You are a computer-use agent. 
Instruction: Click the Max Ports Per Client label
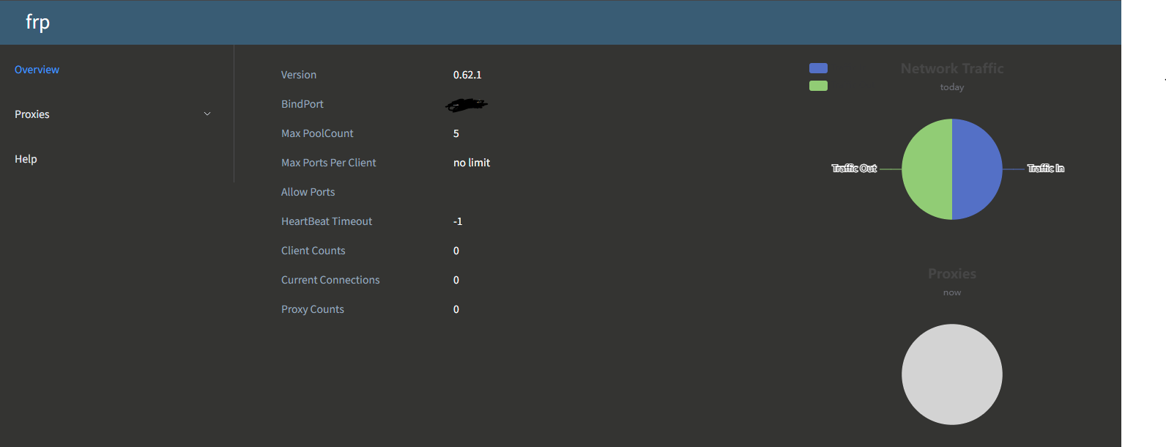(328, 163)
